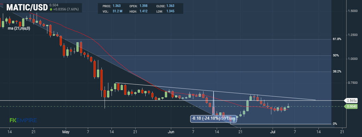Click the 0.7500 price axis label

click(x=353, y=83)
